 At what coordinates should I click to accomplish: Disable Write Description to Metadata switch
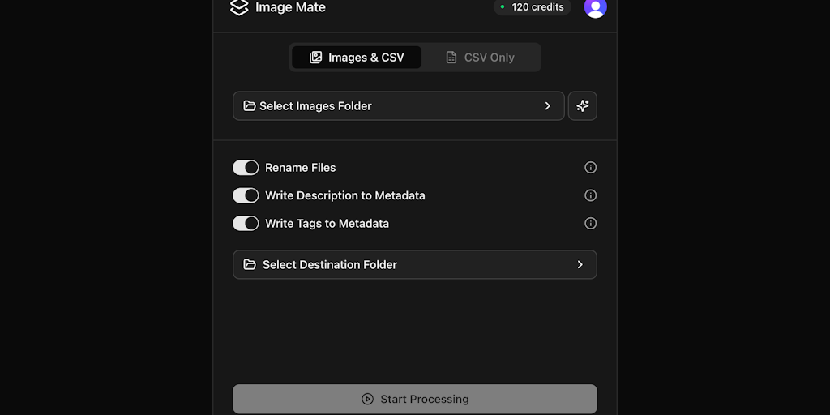246,195
